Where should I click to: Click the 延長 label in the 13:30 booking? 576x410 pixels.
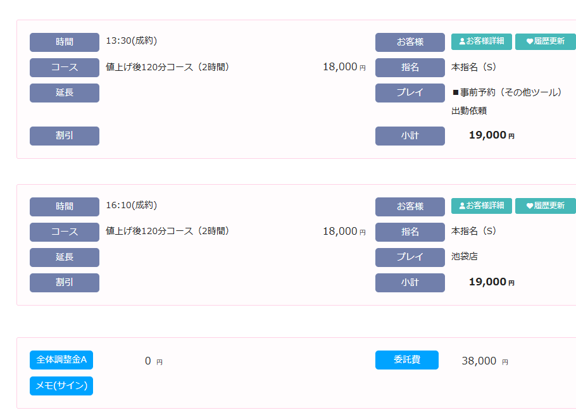(65, 93)
